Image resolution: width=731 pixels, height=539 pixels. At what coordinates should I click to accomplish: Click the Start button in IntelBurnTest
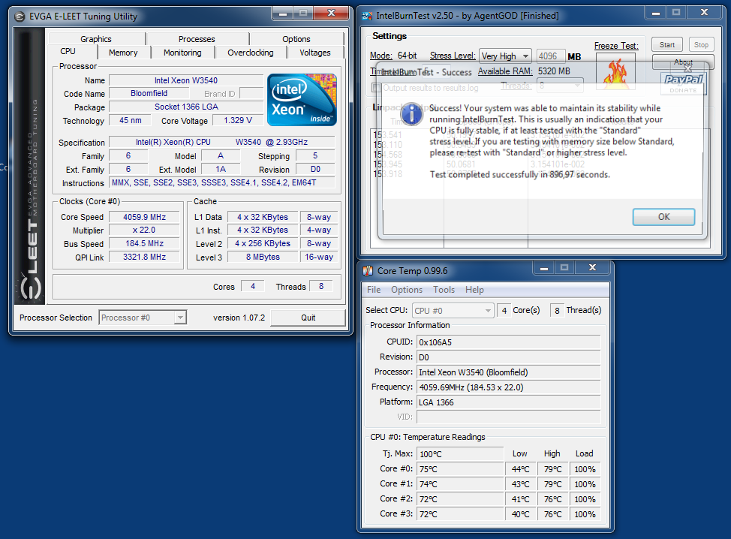pyautogui.click(x=666, y=45)
